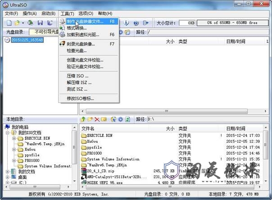Click the upper 大小 column header

click(170, 41)
